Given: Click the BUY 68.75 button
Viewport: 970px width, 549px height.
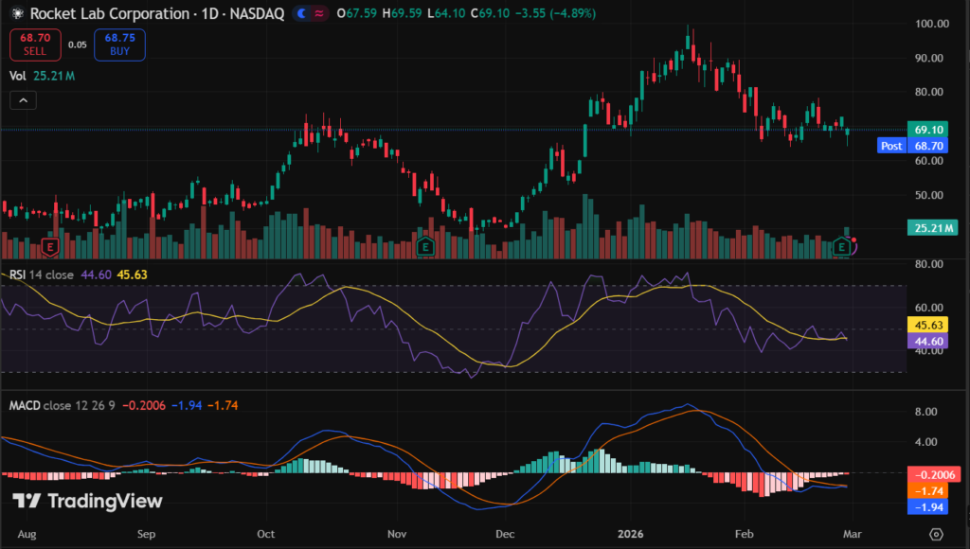Looking at the screenshot, I should coord(119,44).
